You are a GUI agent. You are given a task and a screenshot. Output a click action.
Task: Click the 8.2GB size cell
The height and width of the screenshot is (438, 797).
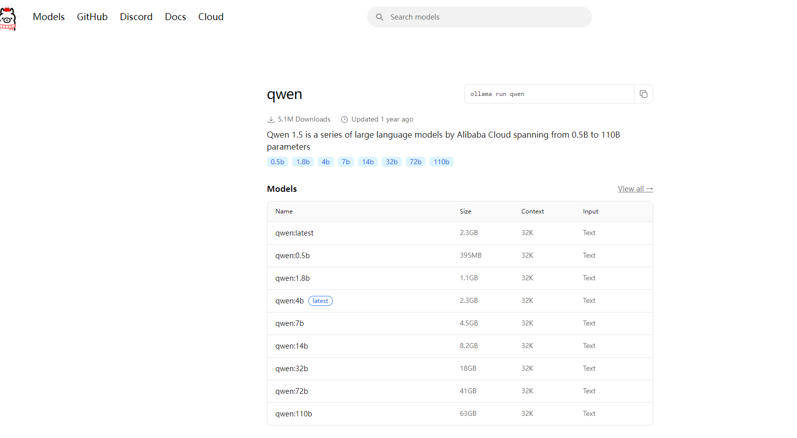point(469,346)
